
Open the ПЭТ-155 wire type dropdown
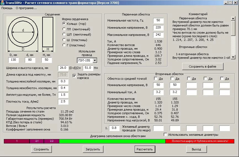(x=95, y=60)
